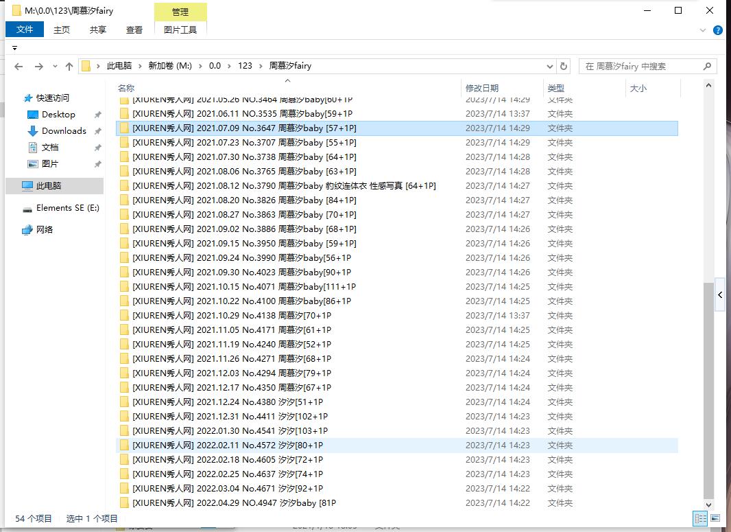
Task: Go back with the back arrow
Action: 19,67
